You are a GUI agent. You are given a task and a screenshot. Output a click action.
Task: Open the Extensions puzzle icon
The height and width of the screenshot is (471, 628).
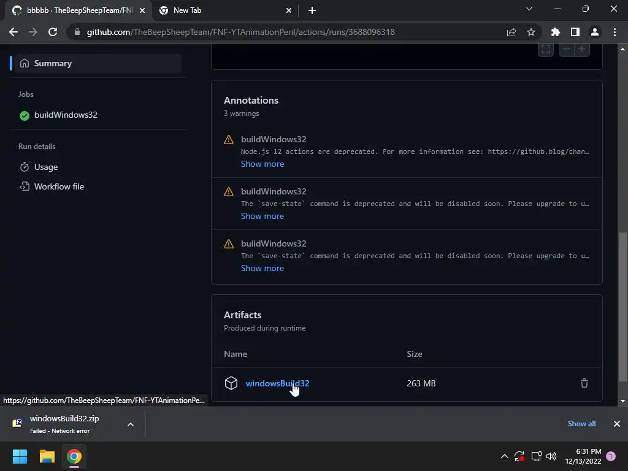tap(556, 32)
